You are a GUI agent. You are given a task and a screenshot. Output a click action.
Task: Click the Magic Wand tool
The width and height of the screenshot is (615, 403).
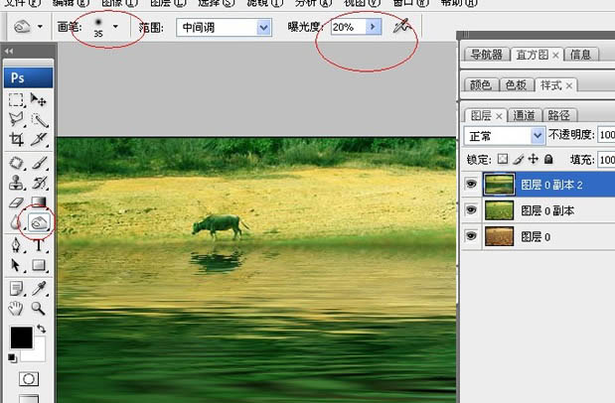pyautogui.click(x=39, y=119)
